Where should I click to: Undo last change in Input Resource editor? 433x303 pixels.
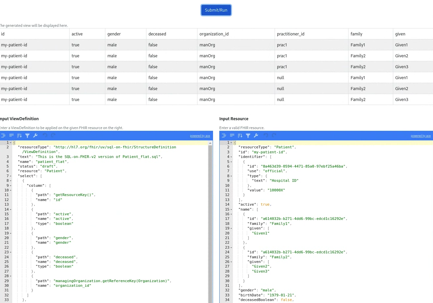click(266, 135)
